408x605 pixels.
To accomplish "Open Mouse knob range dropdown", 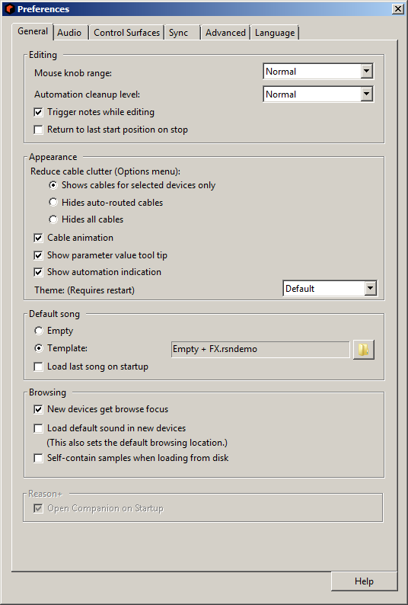I will 318,72.
